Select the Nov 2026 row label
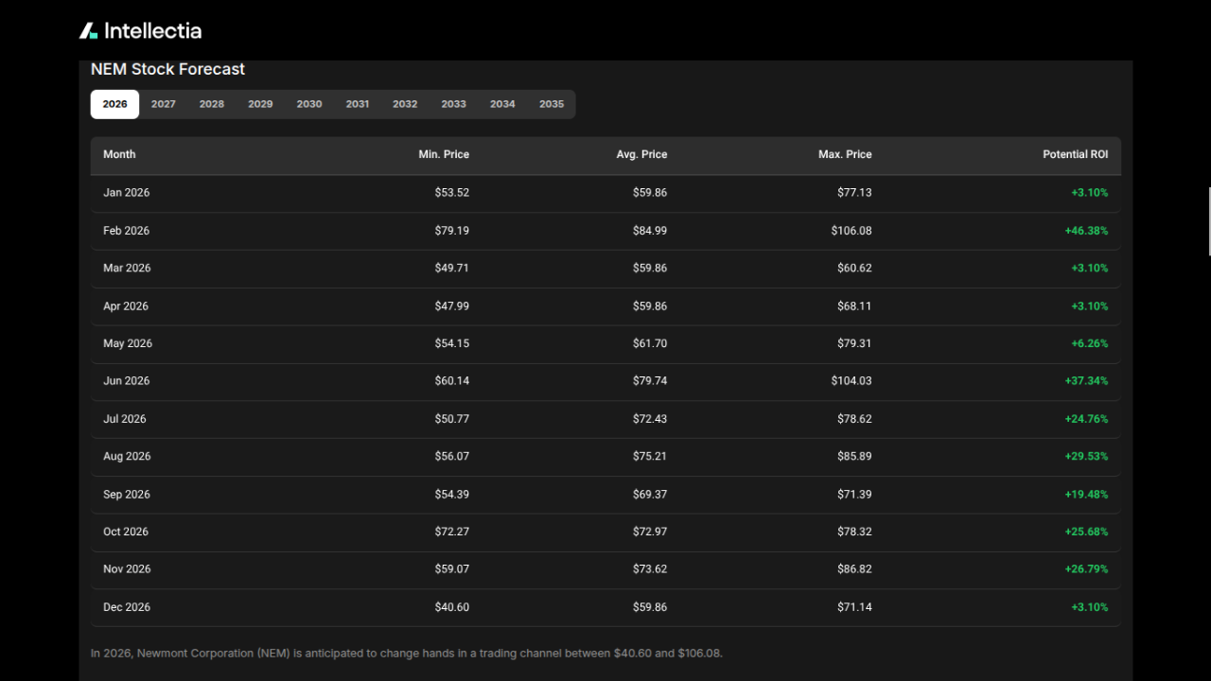This screenshot has width=1211, height=681. 127,569
